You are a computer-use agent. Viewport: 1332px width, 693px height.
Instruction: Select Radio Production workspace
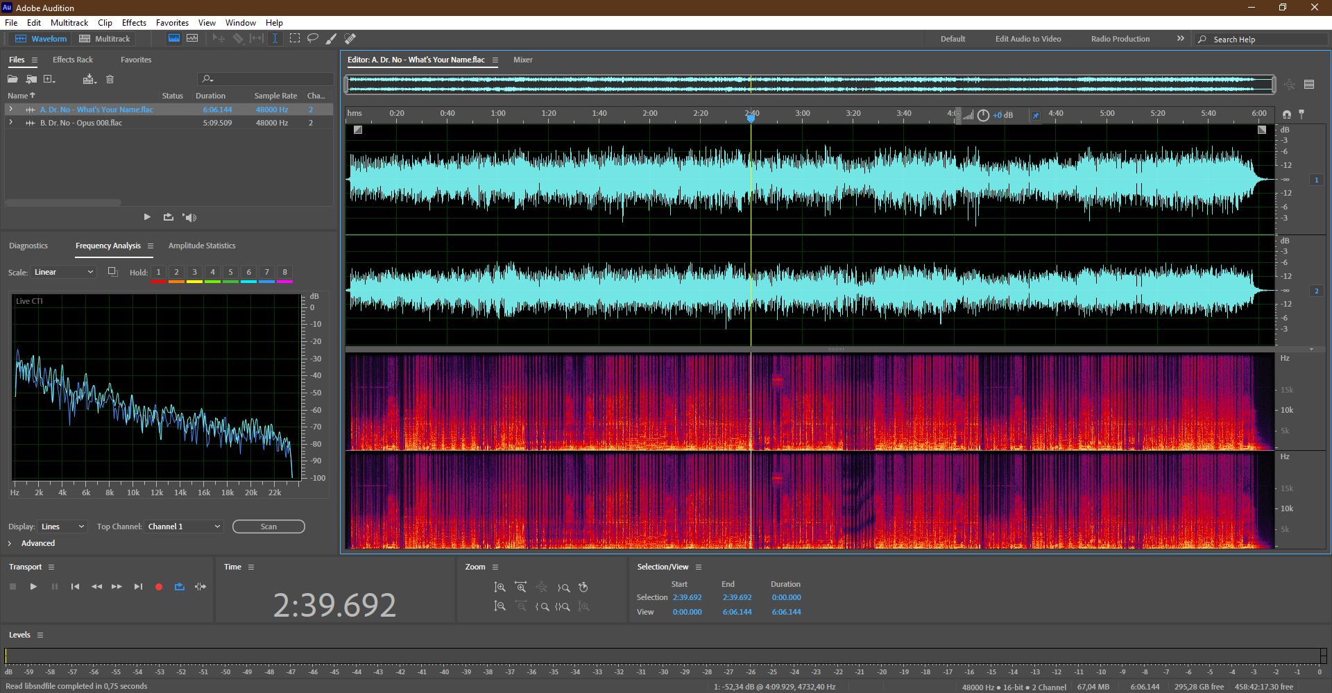(x=1120, y=39)
